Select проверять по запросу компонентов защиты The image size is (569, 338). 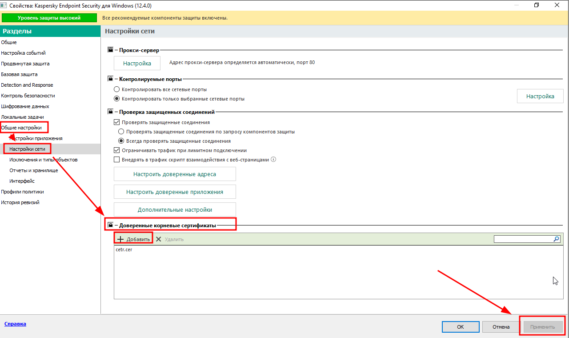pyautogui.click(x=121, y=132)
